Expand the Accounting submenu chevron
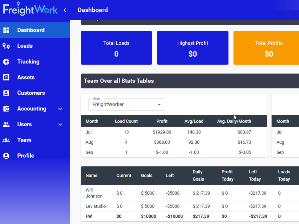The width and height of the screenshot is (299, 224). pos(60,109)
